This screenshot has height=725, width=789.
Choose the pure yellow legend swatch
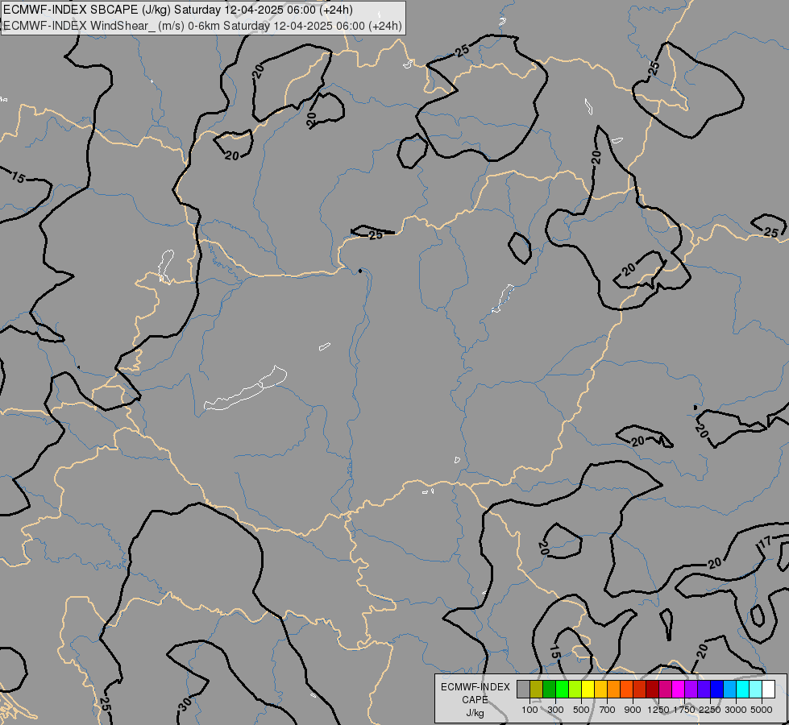coord(588,689)
